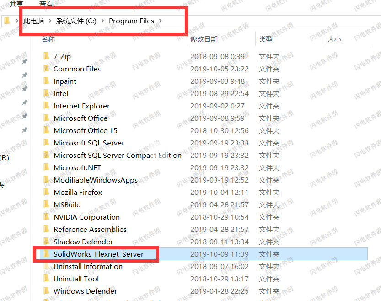
Task: Click date 2018-09-08 0:39 of 7-Zip row
Action: coord(217,56)
